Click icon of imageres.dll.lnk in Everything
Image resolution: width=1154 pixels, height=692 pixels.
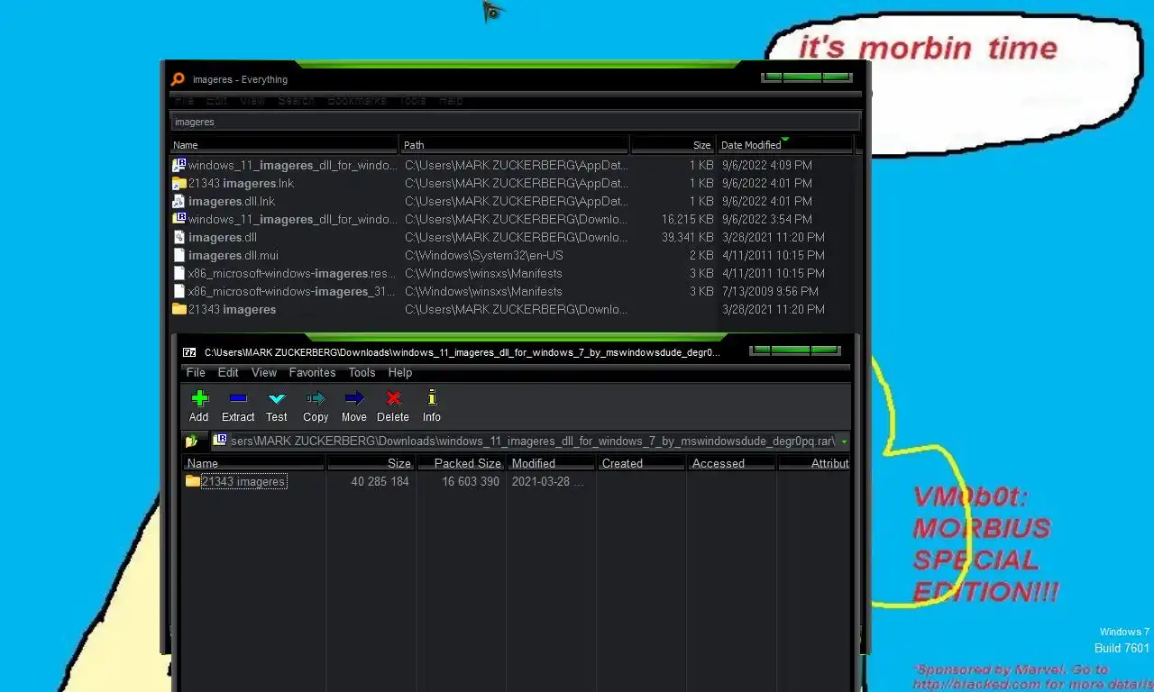click(179, 201)
